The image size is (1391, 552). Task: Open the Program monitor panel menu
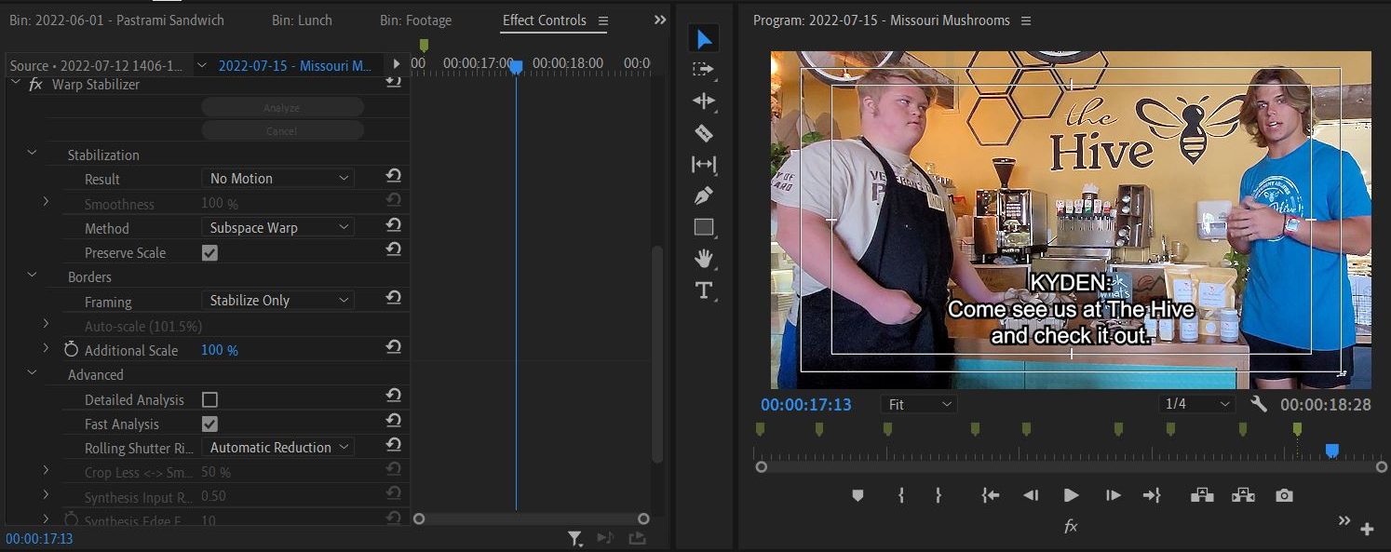[1026, 20]
